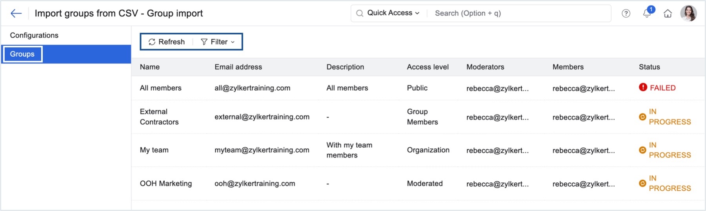Refresh the groups import list
This screenshot has width=706, height=211.
pos(167,42)
